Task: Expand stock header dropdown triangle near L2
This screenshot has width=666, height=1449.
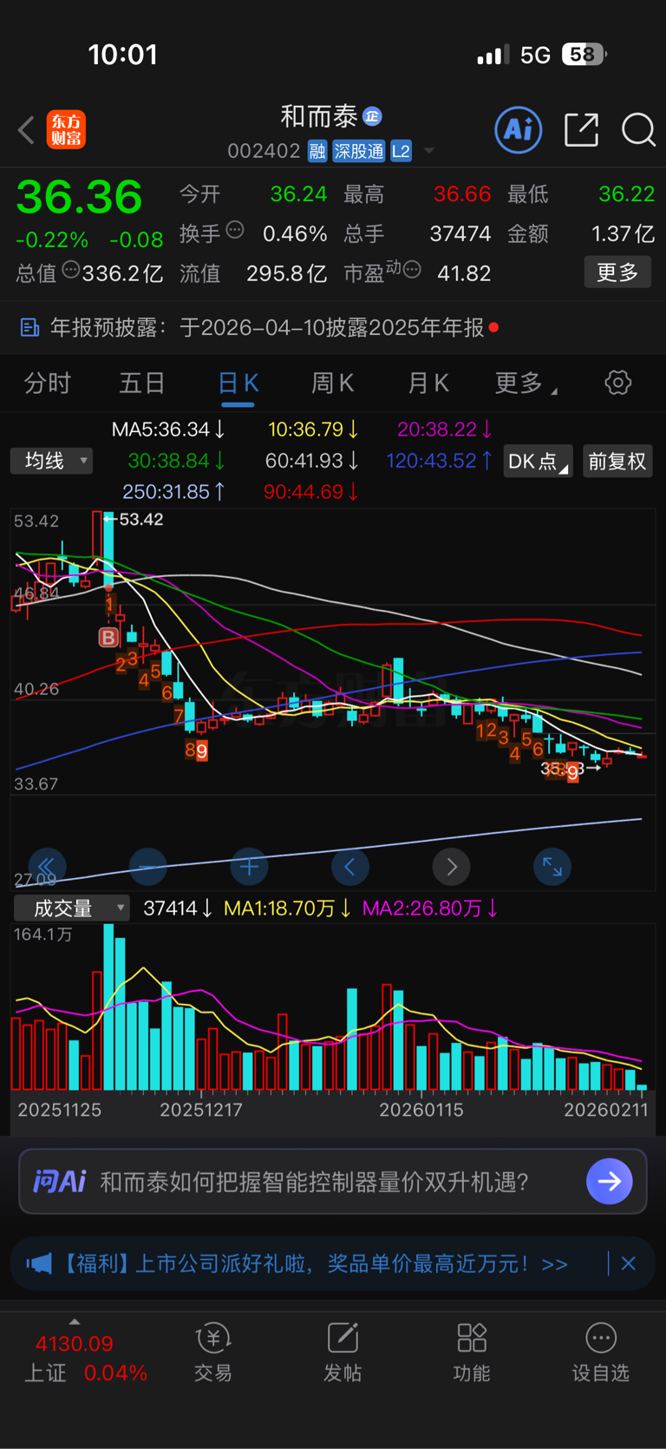Action: [x=428, y=151]
